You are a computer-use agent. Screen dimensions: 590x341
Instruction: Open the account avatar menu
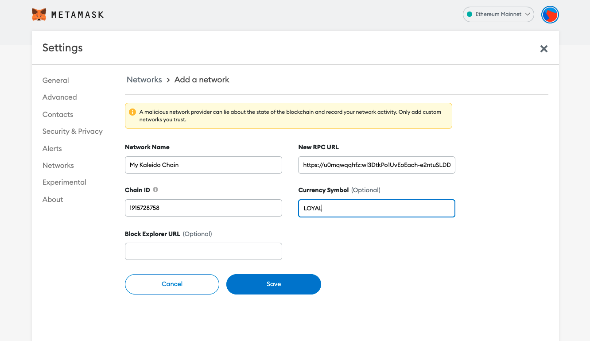[550, 15]
